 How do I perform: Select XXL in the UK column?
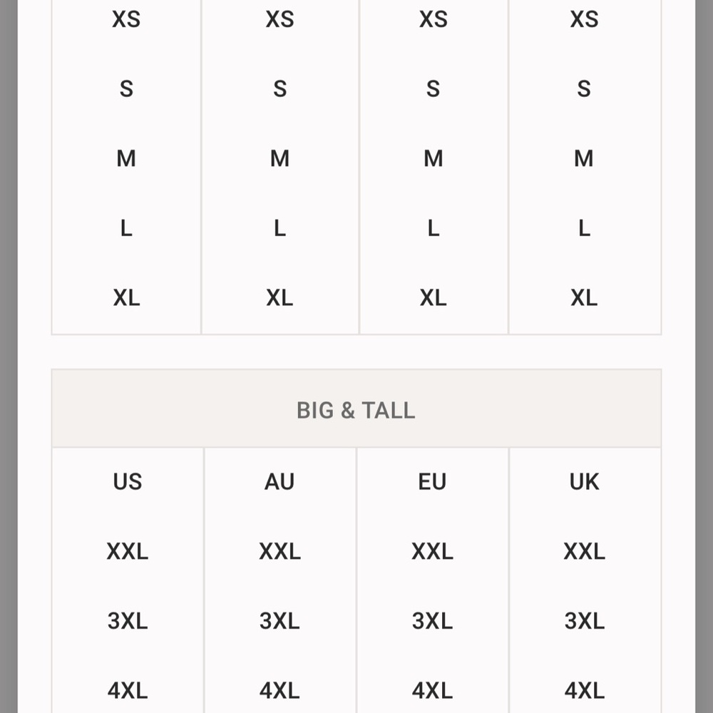coord(585,551)
